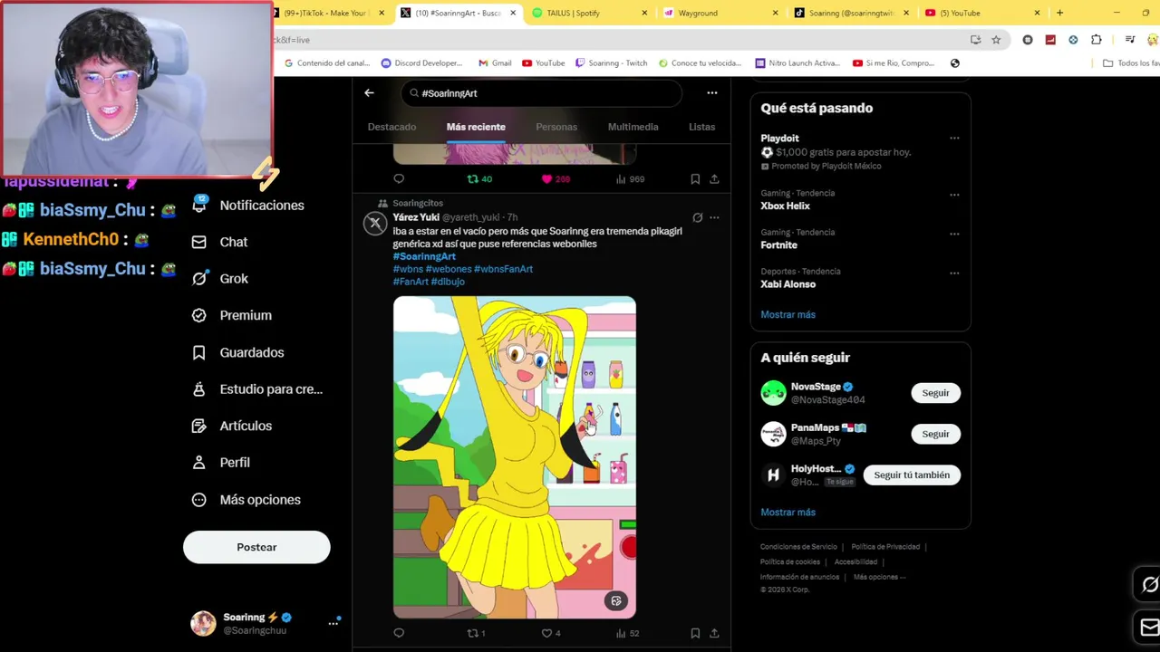This screenshot has height=652, width=1160.
Task: Open the search options three-dot menu
Action: (x=712, y=93)
